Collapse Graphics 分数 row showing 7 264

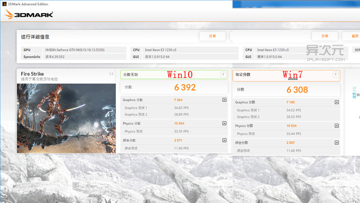(224, 100)
